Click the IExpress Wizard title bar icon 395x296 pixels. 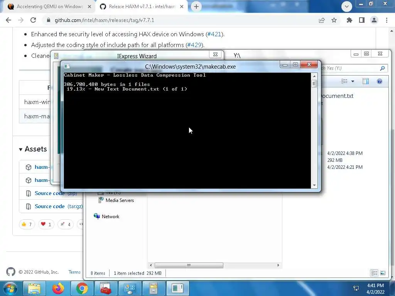56,56
